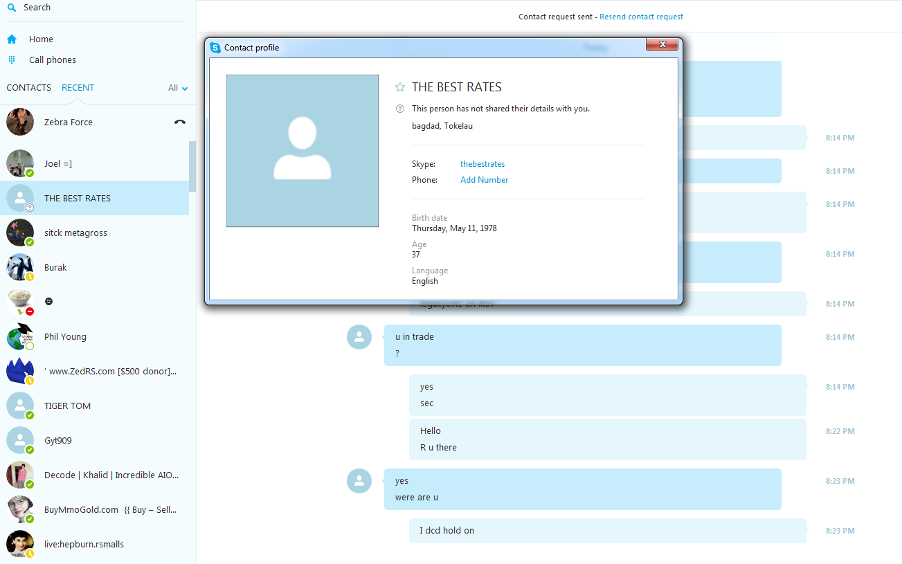The width and height of the screenshot is (902, 564).
Task: Click the sitck metagross avatar
Action: click(20, 233)
